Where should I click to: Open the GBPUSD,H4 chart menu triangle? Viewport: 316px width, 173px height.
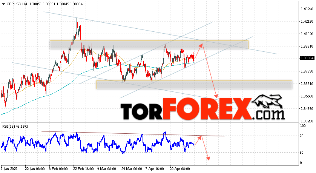pos(4,4)
